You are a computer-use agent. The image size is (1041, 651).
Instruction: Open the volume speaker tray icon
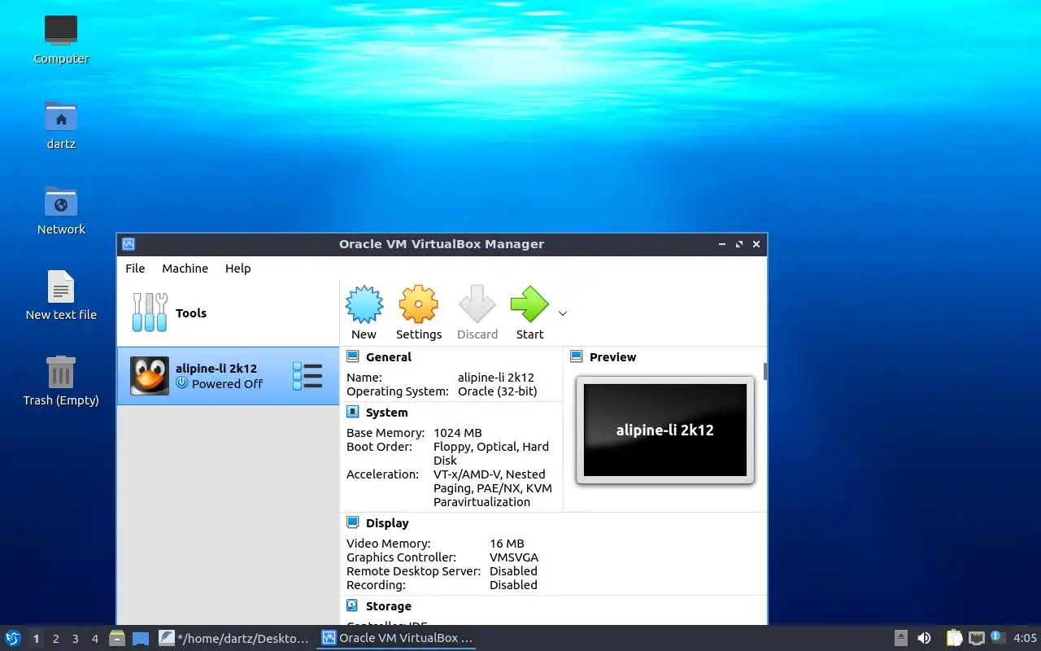pos(924,638)
